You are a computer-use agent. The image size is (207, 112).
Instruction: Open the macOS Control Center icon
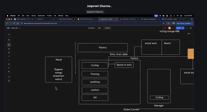[x=181, y=16]
